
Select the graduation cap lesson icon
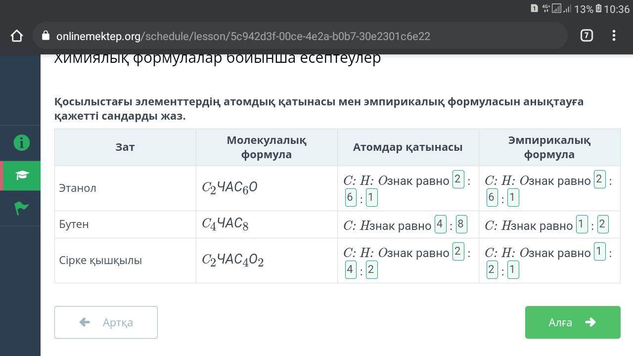21,176
